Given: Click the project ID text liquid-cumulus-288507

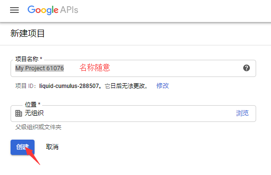Looking at the screenshot, I should 69,86.
